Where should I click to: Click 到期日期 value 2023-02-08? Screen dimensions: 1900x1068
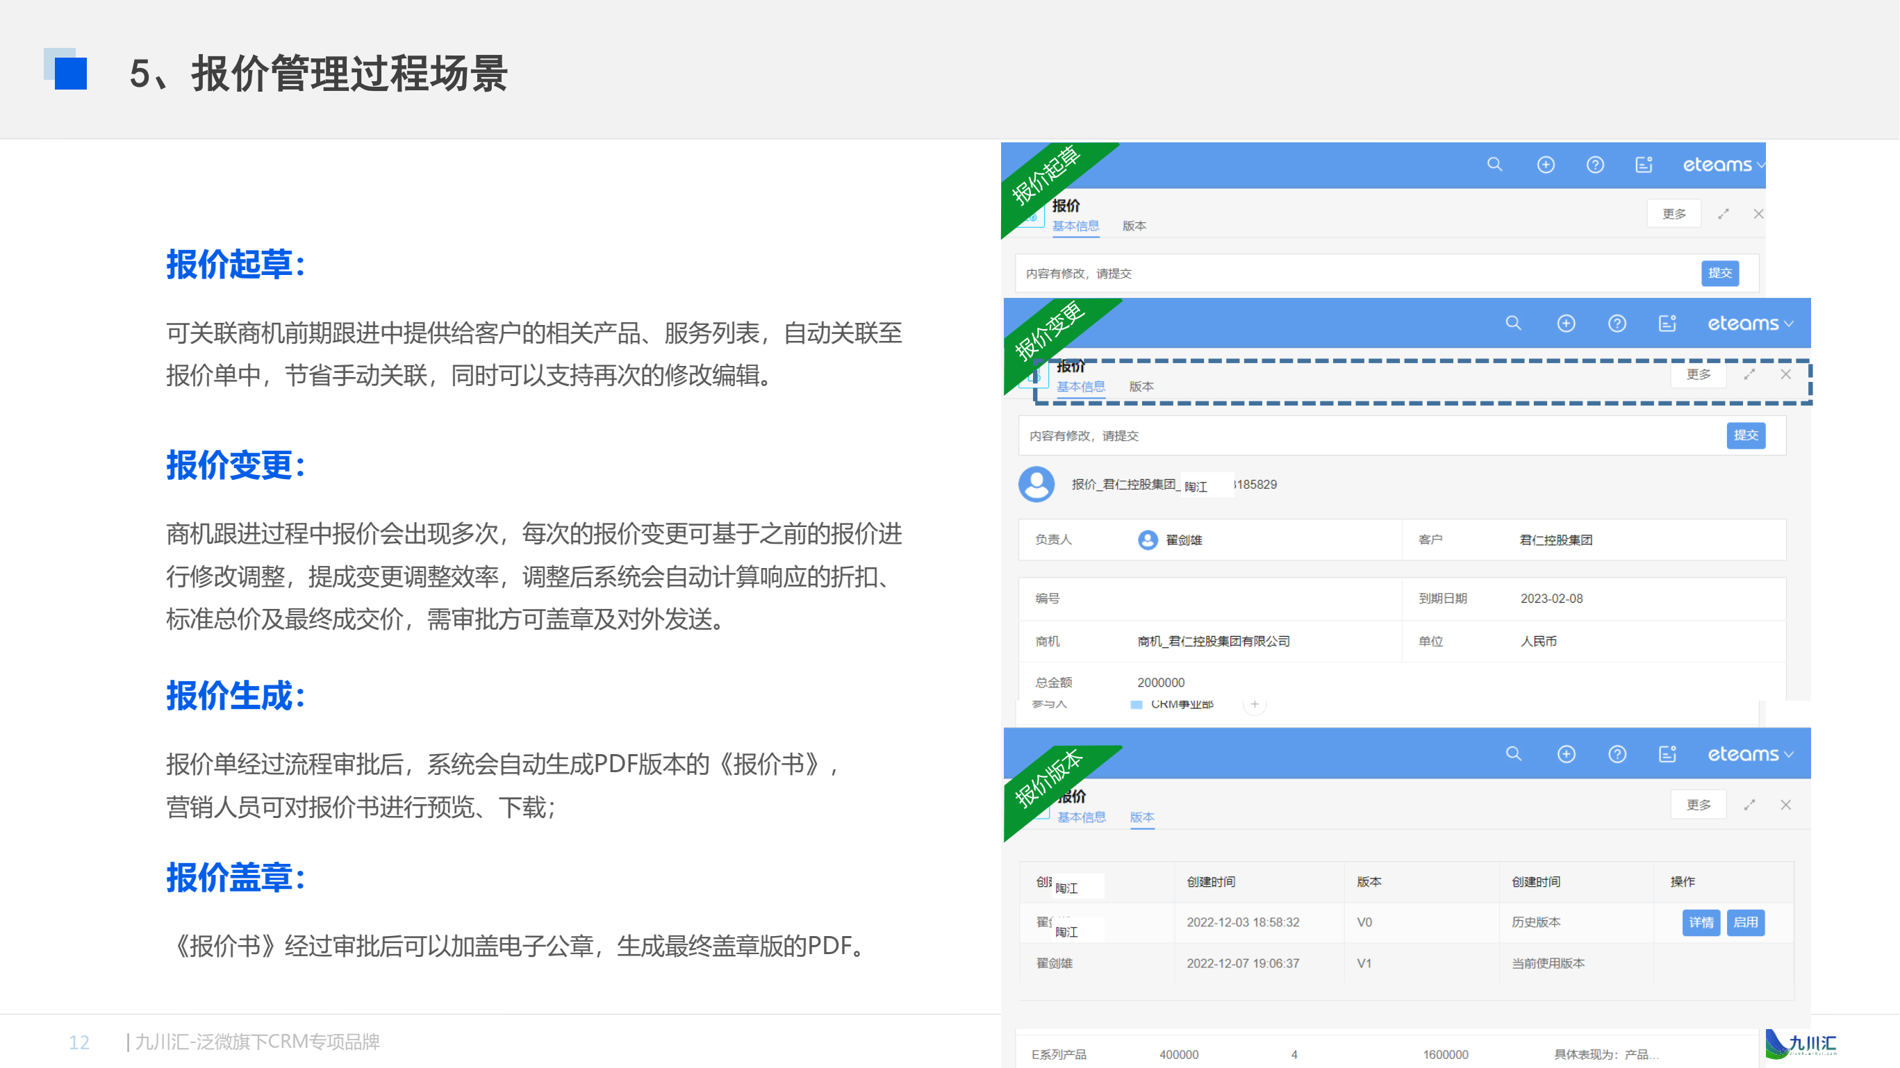[1551, 599]
